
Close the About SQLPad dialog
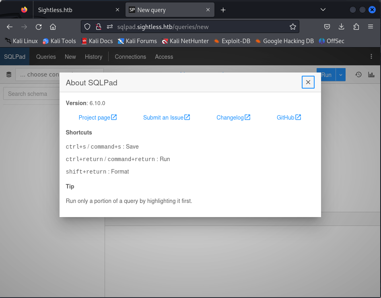pyautogui.click(x=308, y=82)
